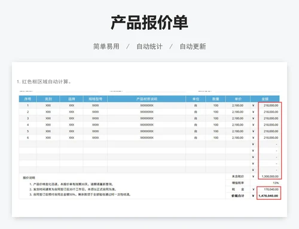
Task: Select the 产品材质说明 column header
Action: [147, 99]
